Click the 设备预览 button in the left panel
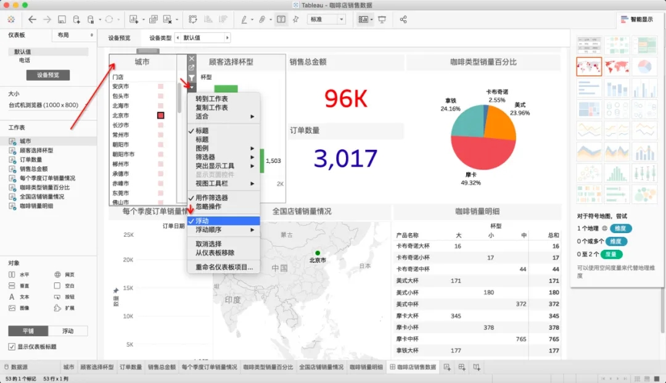666x383 pixels. point(48,75)
